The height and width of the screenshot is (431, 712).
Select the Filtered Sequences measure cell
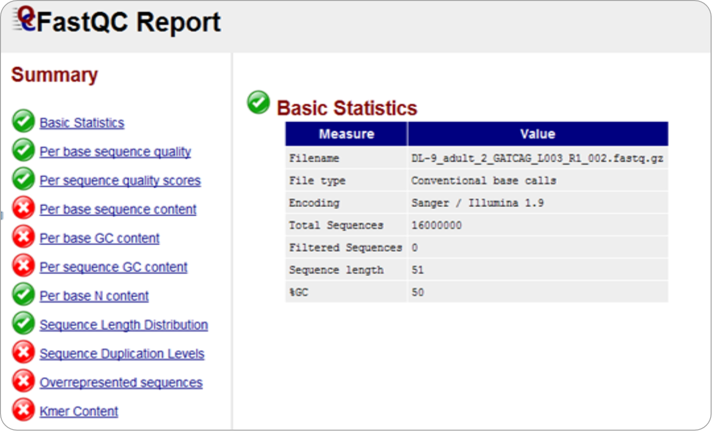click(x=347, y=247)
